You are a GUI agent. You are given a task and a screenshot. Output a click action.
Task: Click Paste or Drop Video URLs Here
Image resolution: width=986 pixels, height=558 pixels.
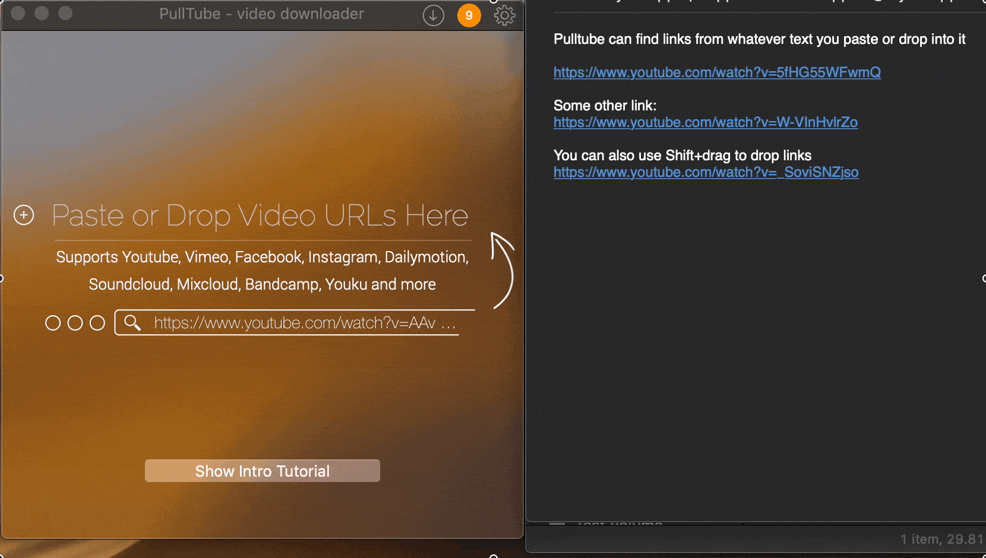(x=260, y=215)
